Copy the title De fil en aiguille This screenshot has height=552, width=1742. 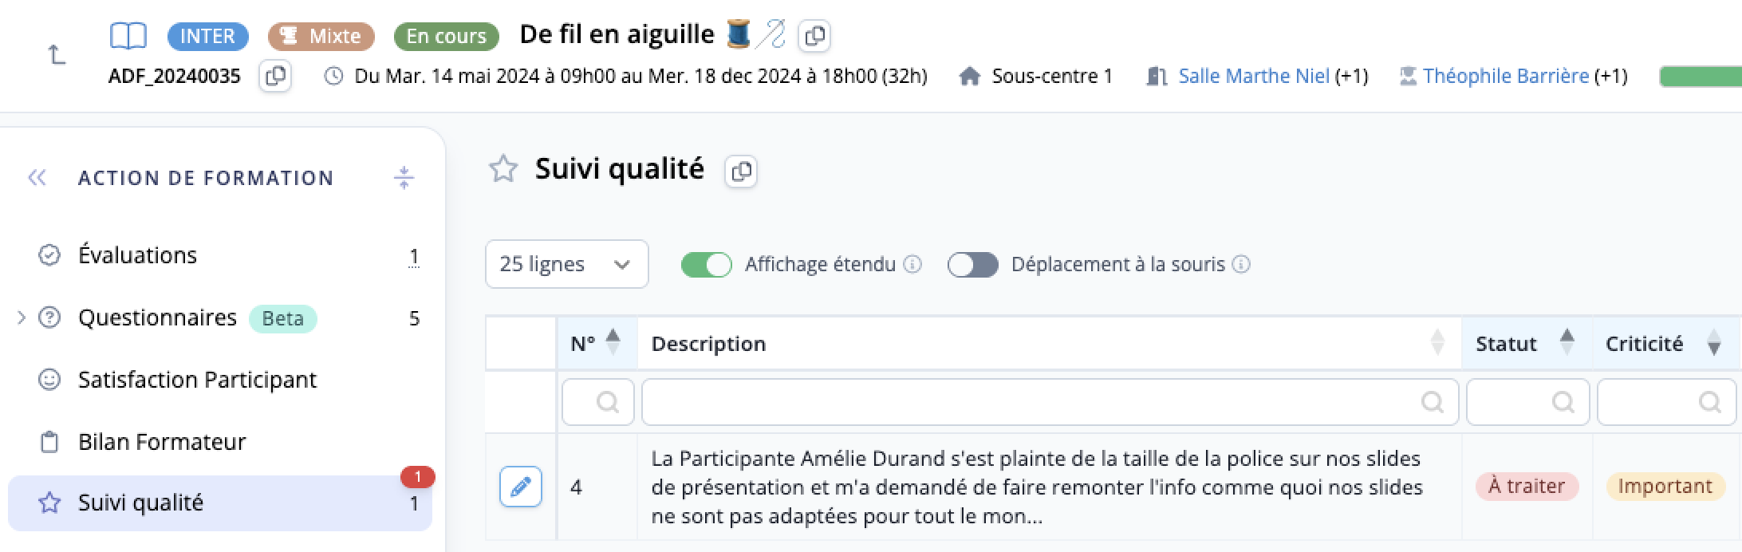click(x=814, y=36)
